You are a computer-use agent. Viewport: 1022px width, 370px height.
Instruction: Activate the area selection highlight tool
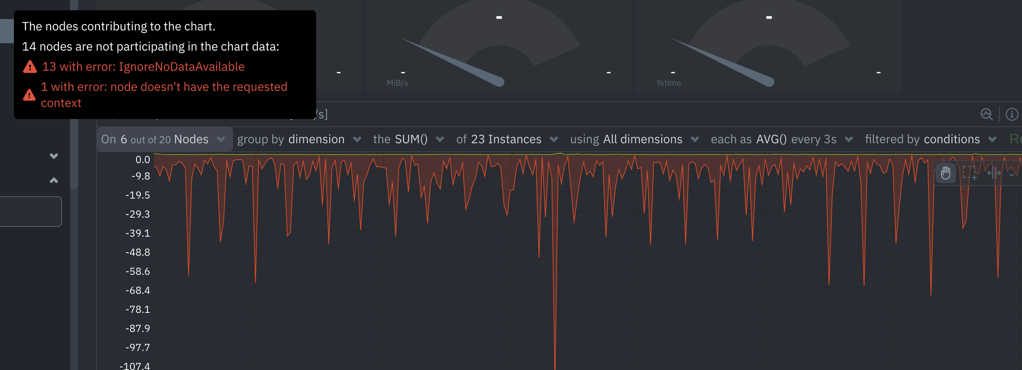coord(969,173)
